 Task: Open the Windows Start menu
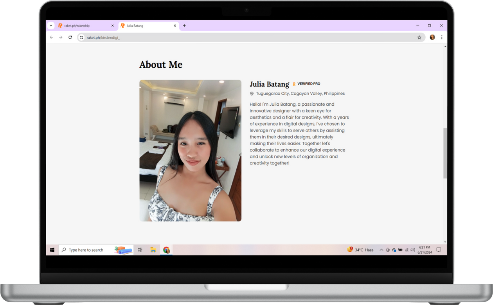[52, 250]
